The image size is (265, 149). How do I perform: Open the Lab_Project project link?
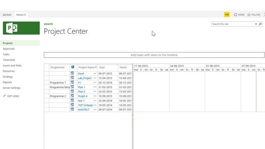pos(84,78)
